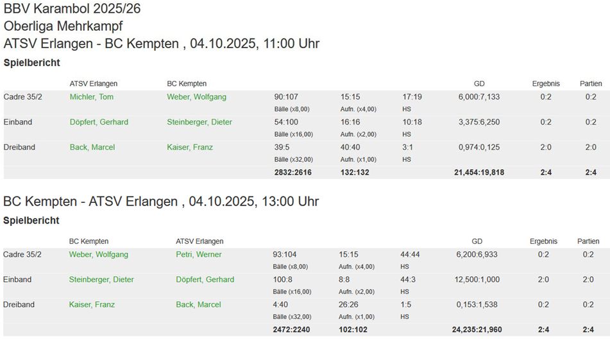Screen dimensions: 610x339
Task: Select Döpfert, Gerhard in the 13:00 match
Action: [205, 279]
